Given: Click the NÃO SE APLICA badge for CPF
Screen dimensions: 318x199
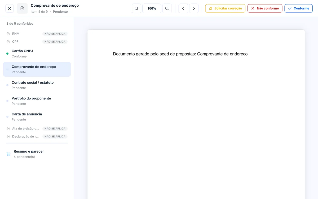Looking at the screenshot, I should [x=55, y=42].
